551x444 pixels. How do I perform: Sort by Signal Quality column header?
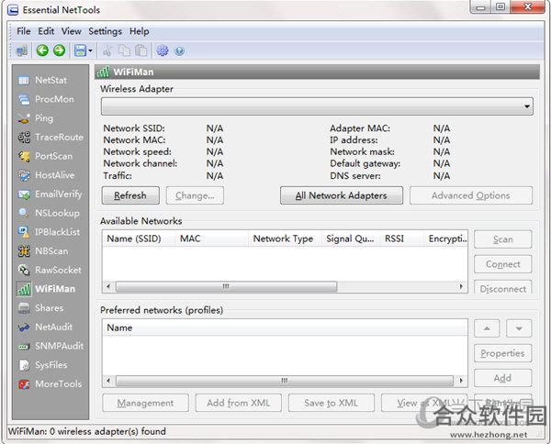[x=351, y=239]
